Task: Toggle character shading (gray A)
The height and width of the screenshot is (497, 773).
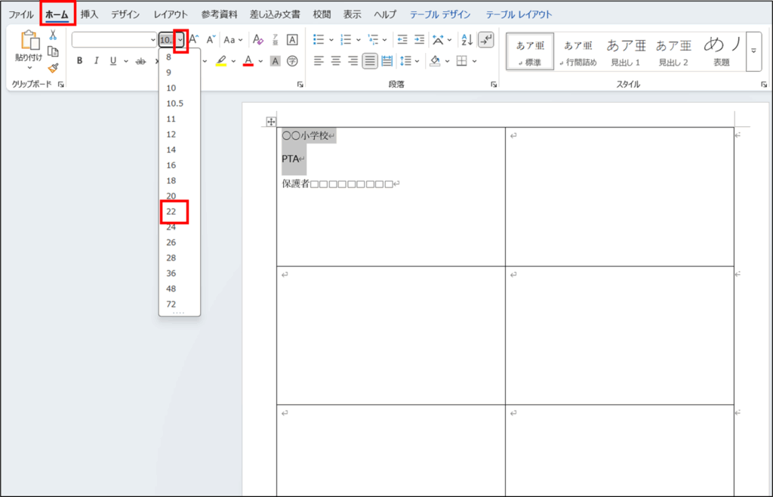Action: coord(275,61)
